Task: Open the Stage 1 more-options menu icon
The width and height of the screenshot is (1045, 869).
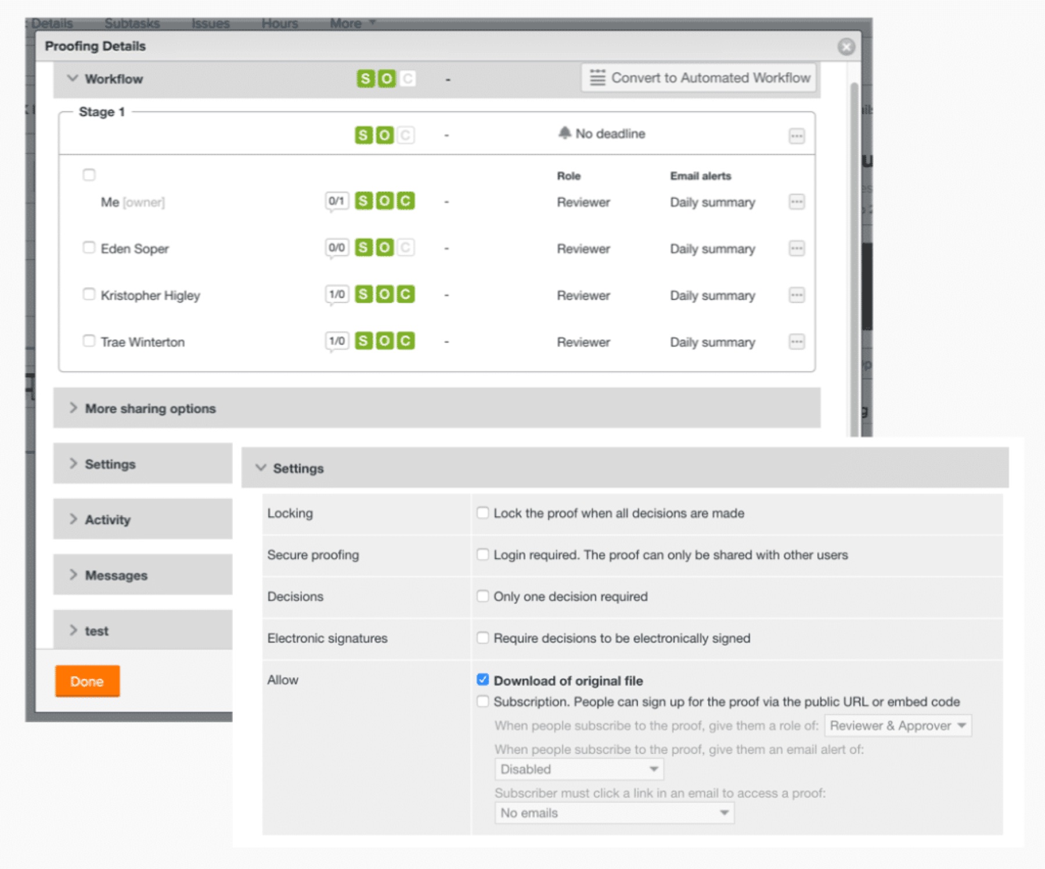Action: pyautogui.click(x=797, y=136)
